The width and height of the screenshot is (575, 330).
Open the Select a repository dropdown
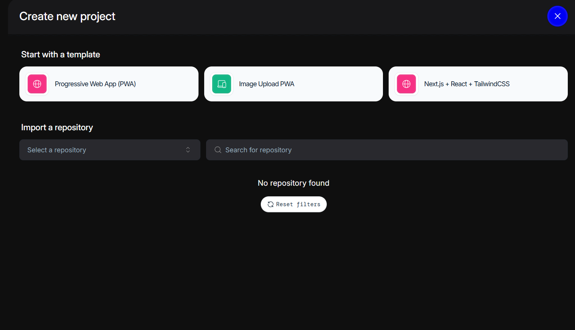pos(110,150)
